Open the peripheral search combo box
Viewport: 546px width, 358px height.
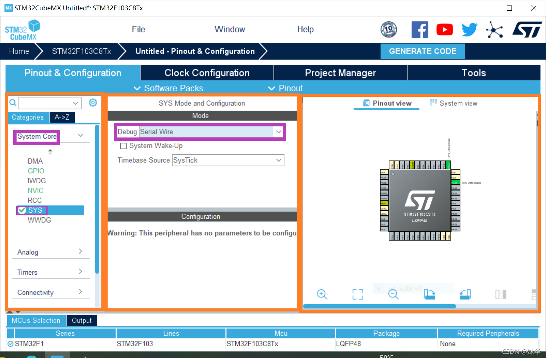50,103
